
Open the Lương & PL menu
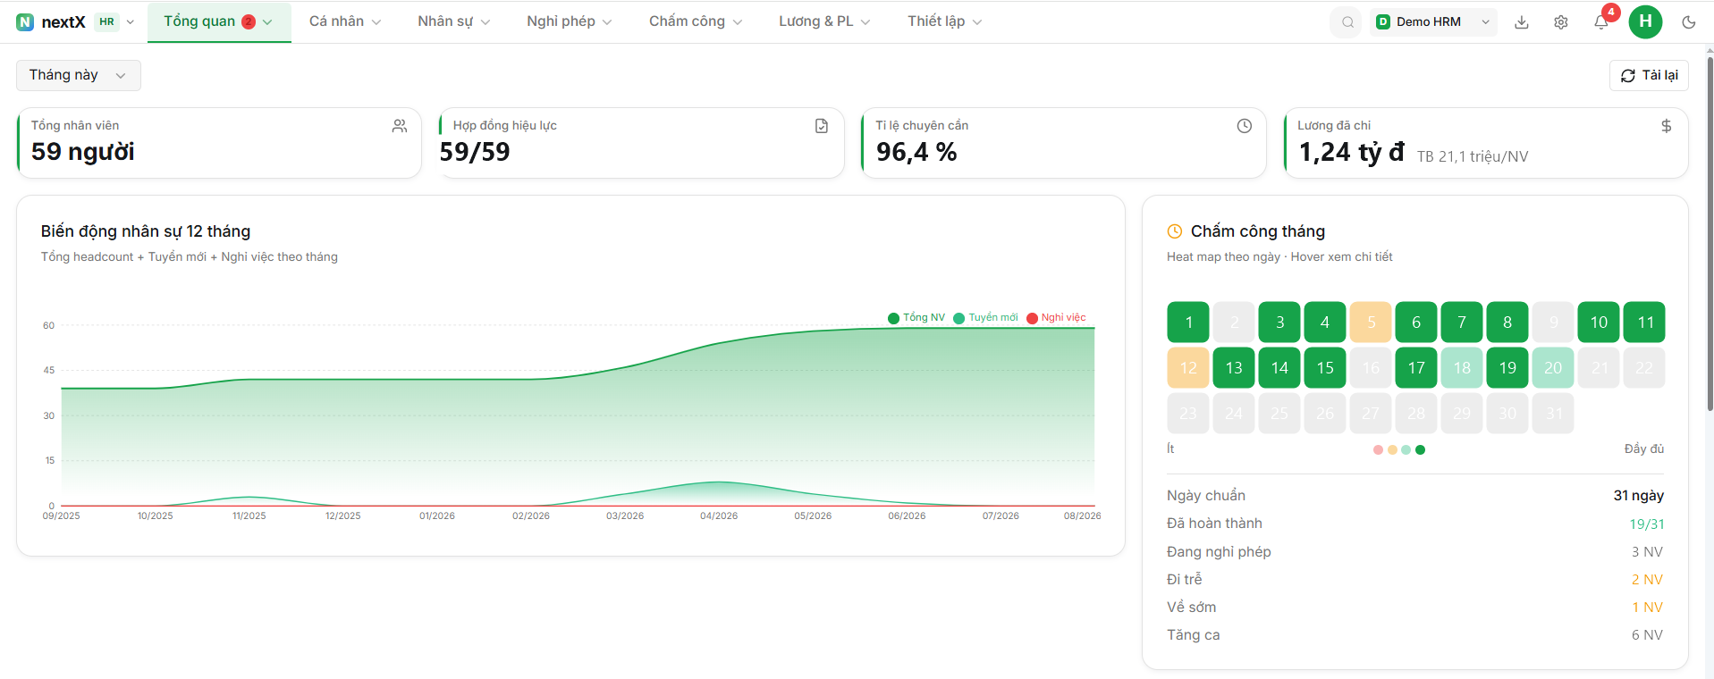click(x=824, y=21)
